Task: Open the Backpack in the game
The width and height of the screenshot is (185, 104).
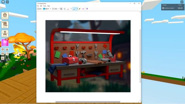Action: click(5, 16)
